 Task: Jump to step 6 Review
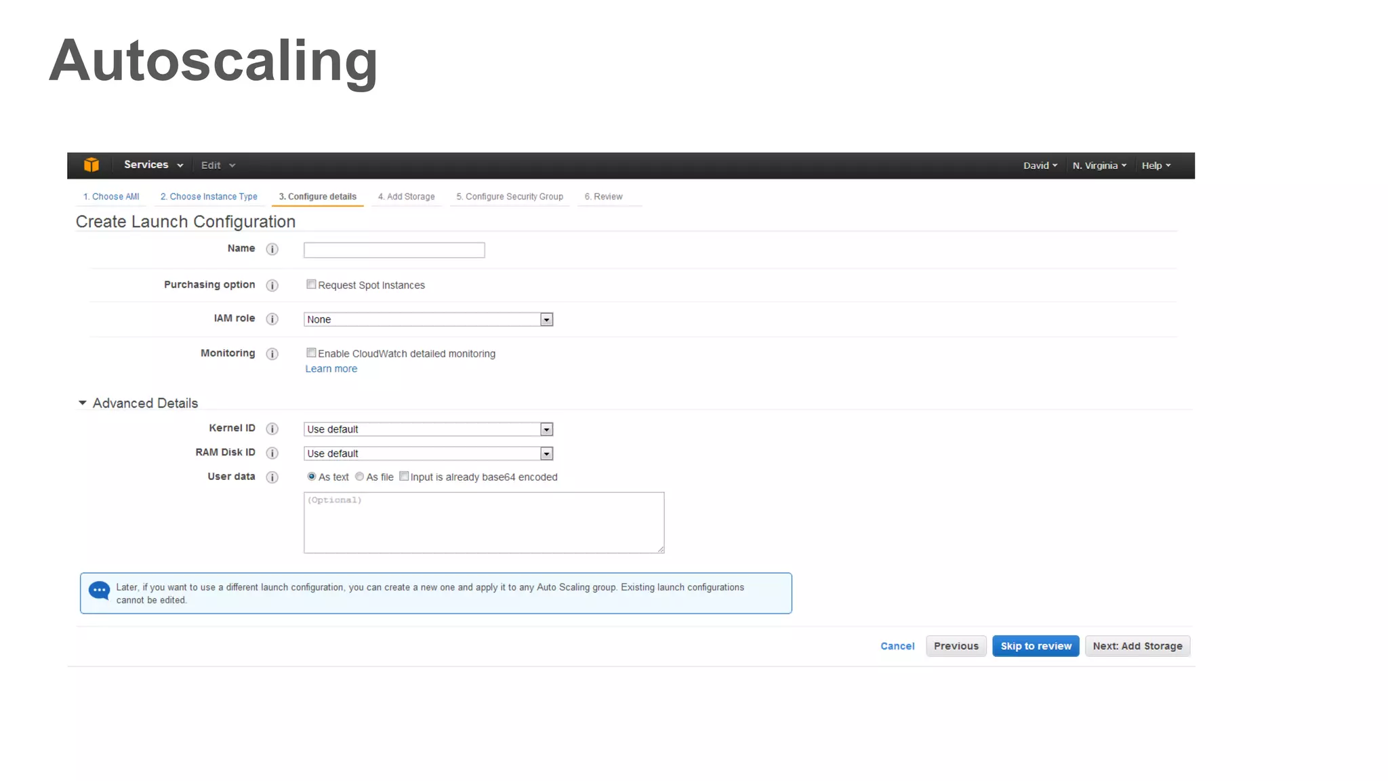[x=604, y=197]
